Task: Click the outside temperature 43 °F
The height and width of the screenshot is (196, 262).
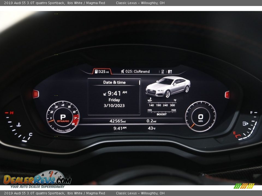Action: click(x=152, y=128)
